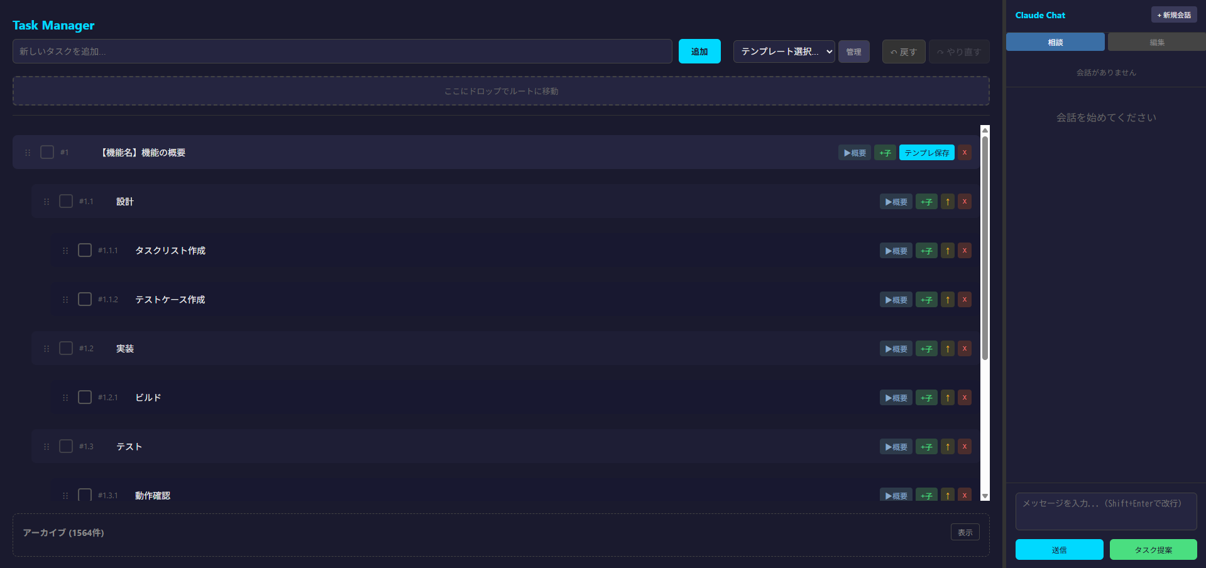The image size is (1206, 568).
Task: Check the 動作確認 task checkbox
Action: pos(85,494)
